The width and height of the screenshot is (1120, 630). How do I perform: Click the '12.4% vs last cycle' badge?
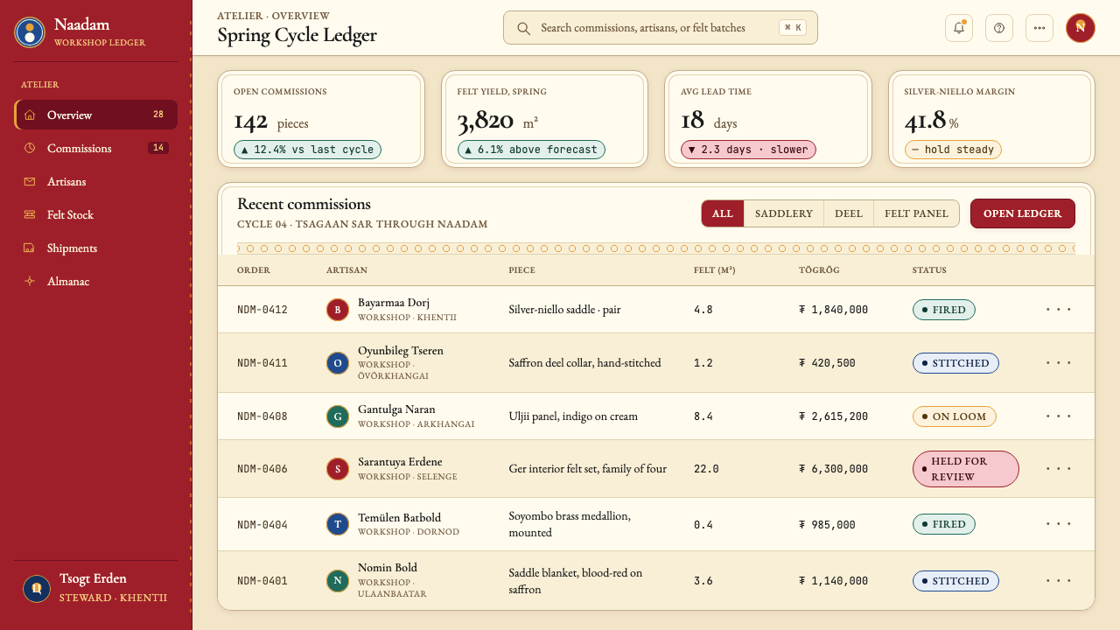[307, 150]
